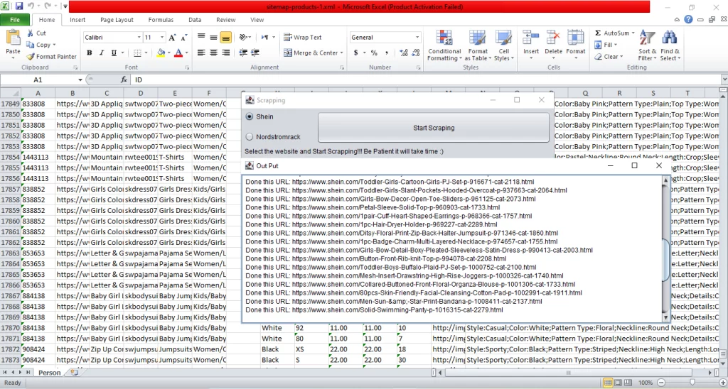
Task: Cut selection with the scissors icon
Action: coord(36,33)
